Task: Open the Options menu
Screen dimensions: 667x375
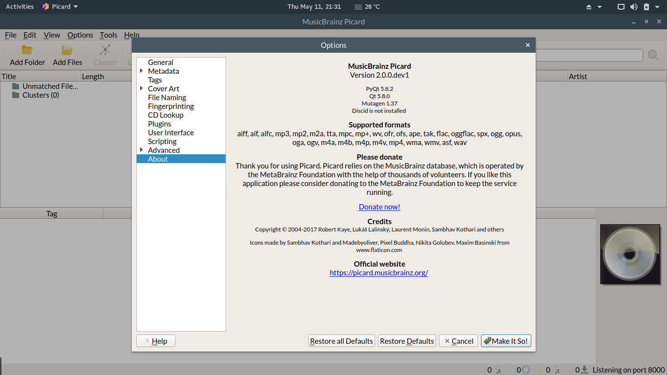Action: point(80,35)
